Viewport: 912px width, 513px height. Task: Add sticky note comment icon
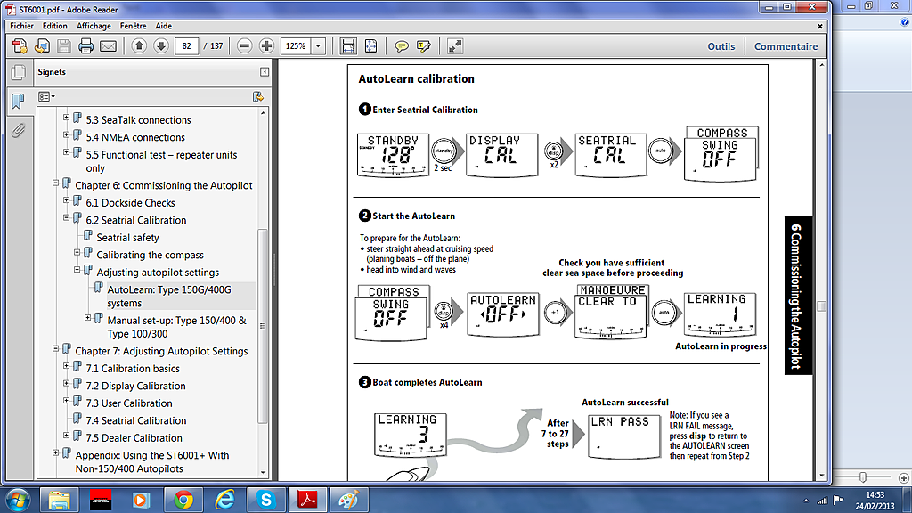[x=402, y=46]
